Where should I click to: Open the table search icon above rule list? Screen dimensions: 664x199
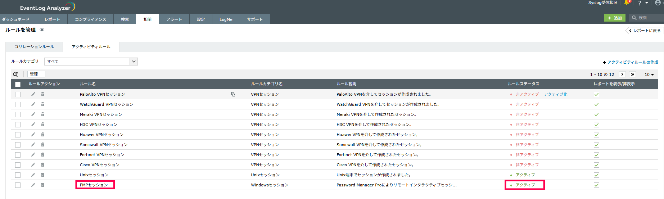pos(15,74)
